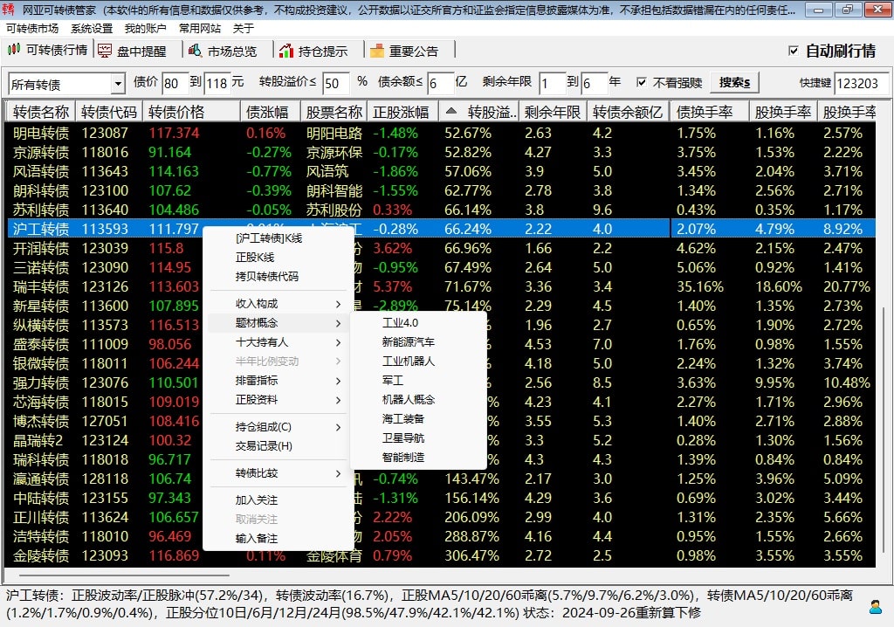Click the 重要公告 folder icon
The image size is (894, 627).
(x=377, y=51)
